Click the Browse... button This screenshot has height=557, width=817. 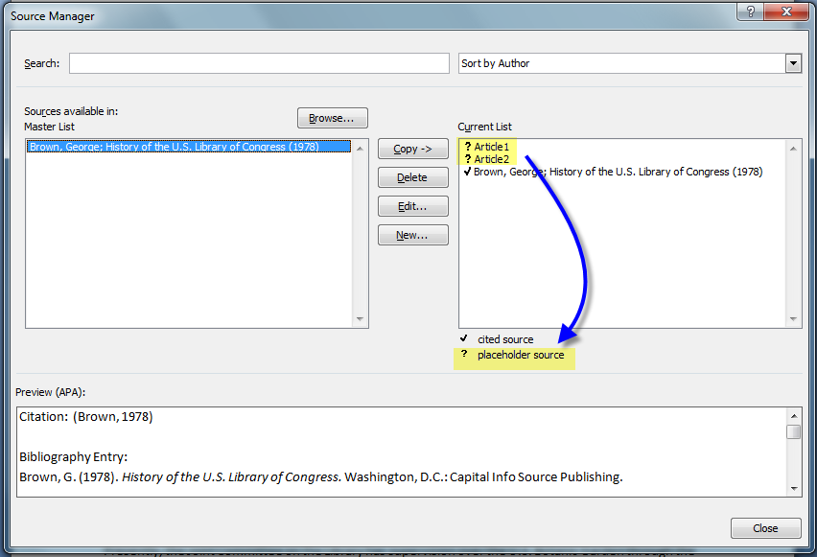click(x=333, y=118)
